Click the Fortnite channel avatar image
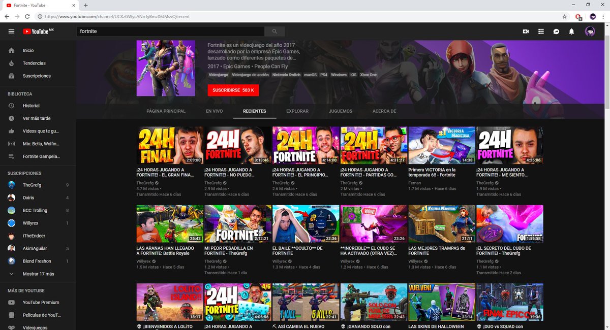Screen dimensions: 610x330 (166, 68)
